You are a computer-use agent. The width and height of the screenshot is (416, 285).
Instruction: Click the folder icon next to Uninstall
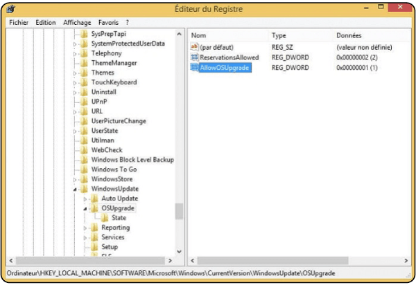click(84, 92)
